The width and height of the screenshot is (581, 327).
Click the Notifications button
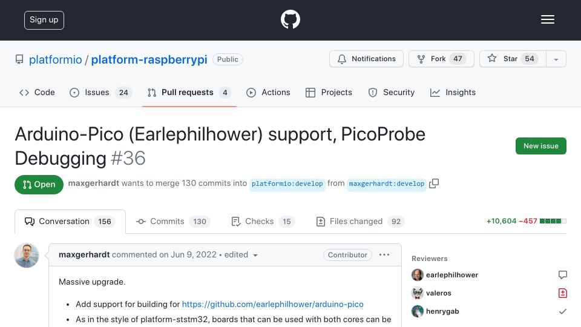pos(366,59)
